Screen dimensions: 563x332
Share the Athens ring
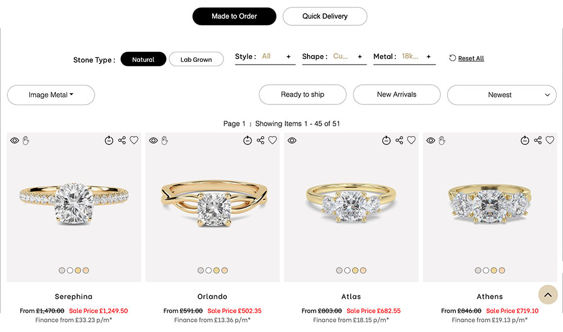[x=538, y=140]
